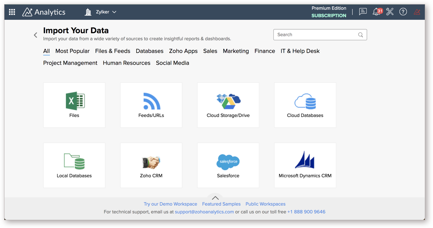Switch to the Social Media tab
433x228 pixels.
tap(173, 63)
